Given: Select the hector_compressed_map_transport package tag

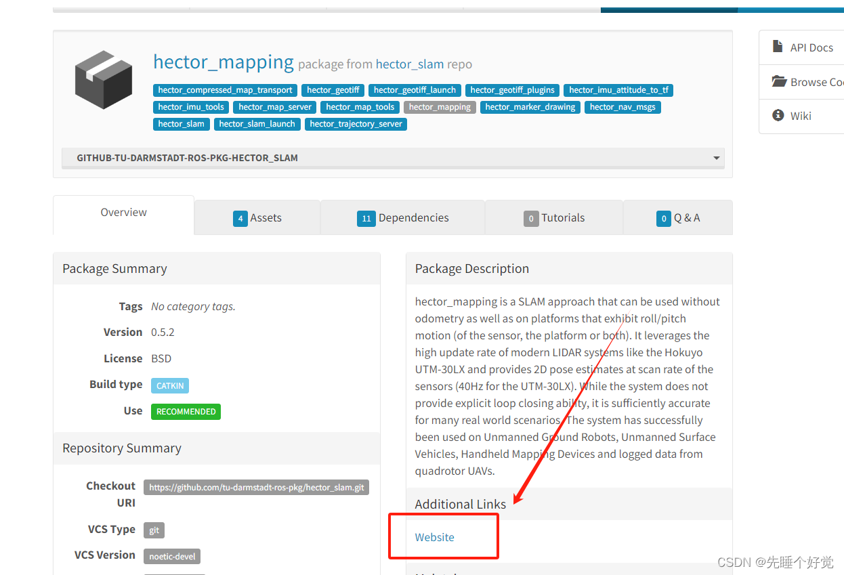Looking at the screenshot, I should click(x=226, y=90).
